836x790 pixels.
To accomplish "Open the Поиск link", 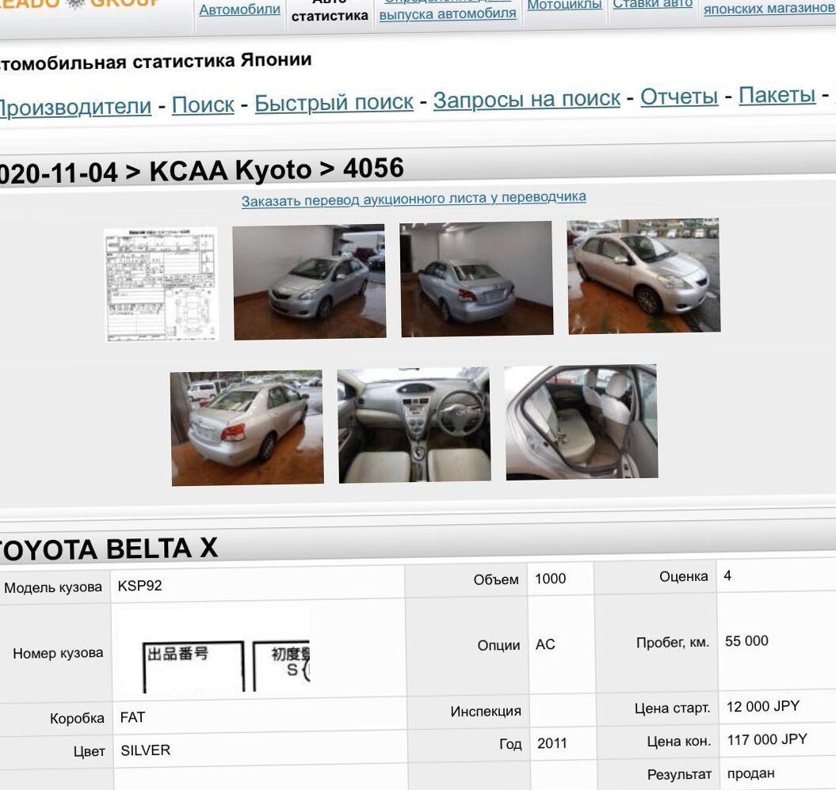I will (203, 104).
